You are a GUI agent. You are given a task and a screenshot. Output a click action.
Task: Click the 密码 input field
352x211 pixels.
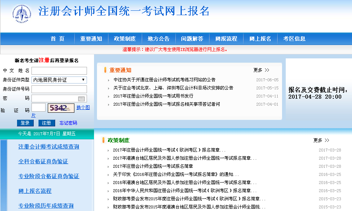(59, 98)
